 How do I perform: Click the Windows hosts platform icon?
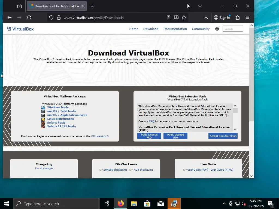pyautogui.click(x=43, y=107)
